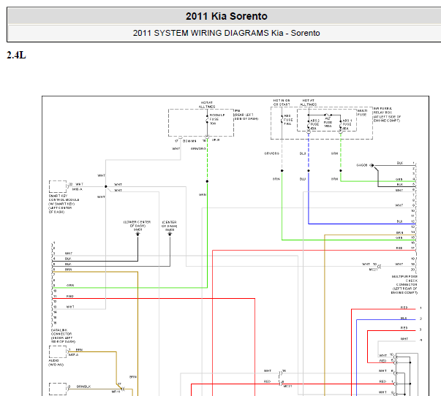
Task: Click the Lower Center of Dash ground label
Action: pyautogui.click(x=137, y=226)
